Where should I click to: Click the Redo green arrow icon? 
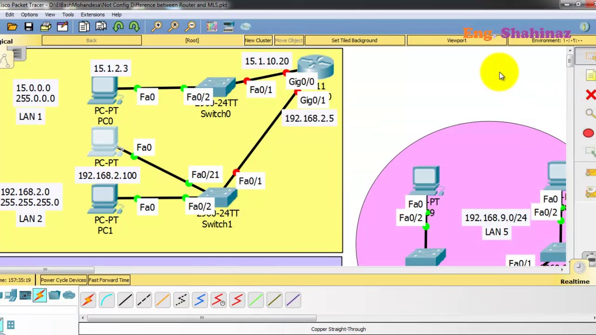pyautogui.click(x=134, y=27)
